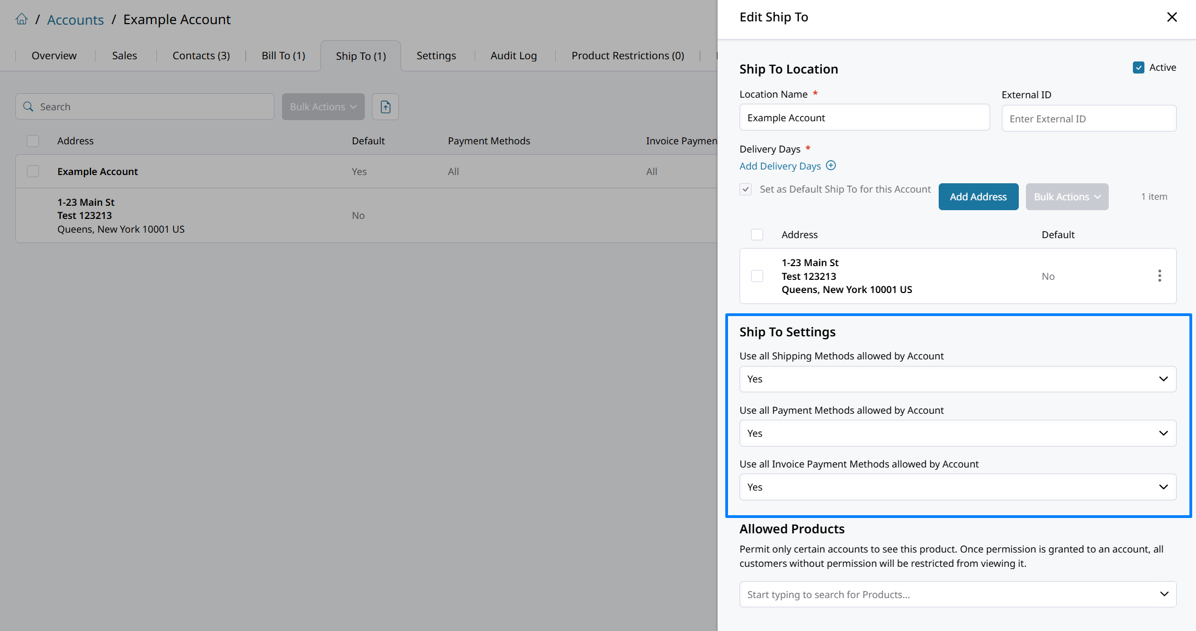Expand the Use all Shipping Methods dropdown

tap(958, 379)
